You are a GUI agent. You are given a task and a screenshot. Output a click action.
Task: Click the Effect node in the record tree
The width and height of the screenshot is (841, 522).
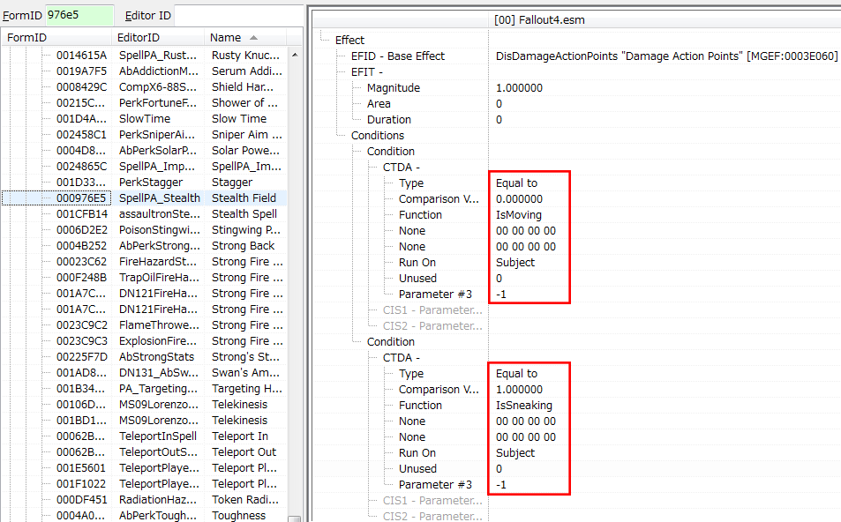(349, 41)
